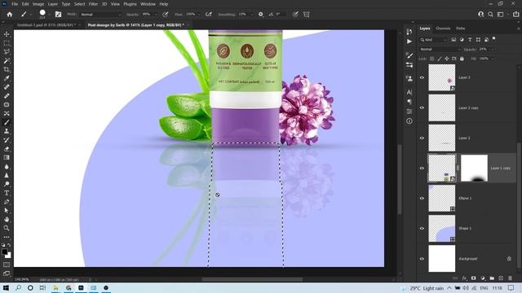
Task: Open Flow value dropdown
Action: 199,15
